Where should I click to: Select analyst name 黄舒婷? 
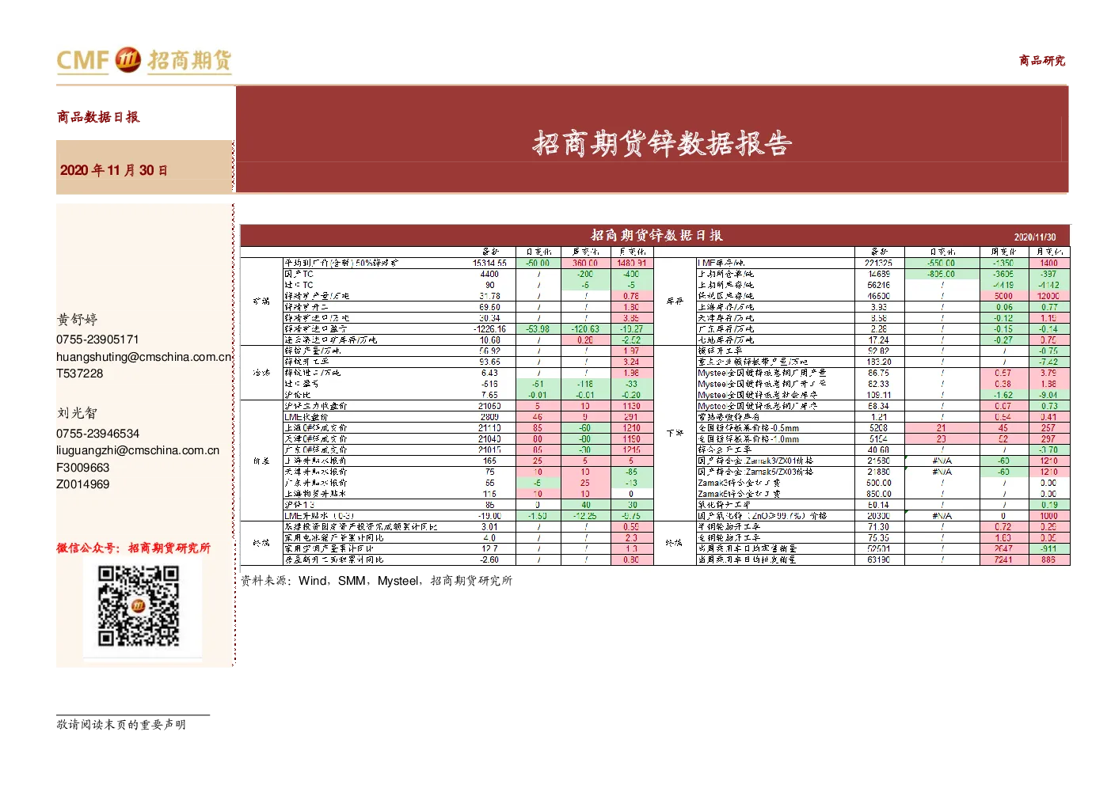pyautogui.click(x=77, y=320)
